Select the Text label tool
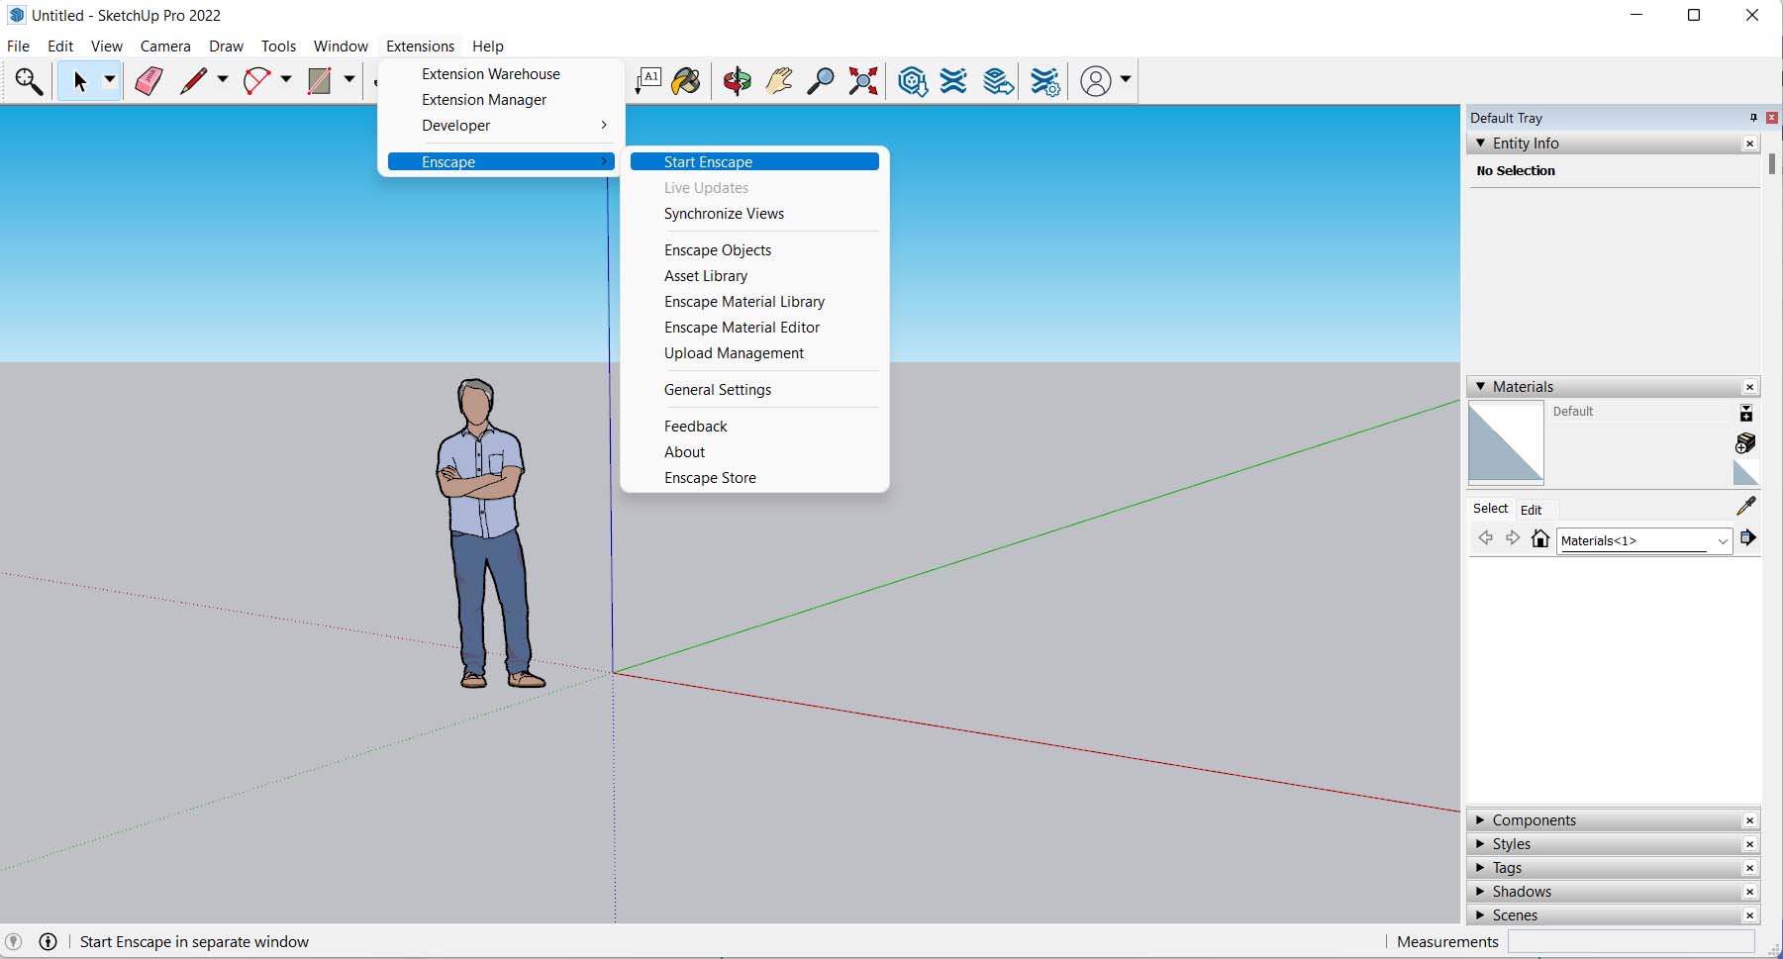The image size is (1783, 959). [x=648, y=81]
